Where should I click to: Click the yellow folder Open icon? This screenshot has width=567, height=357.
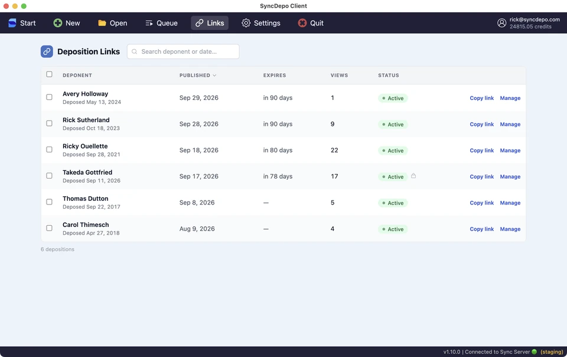(x=102, y=23)
